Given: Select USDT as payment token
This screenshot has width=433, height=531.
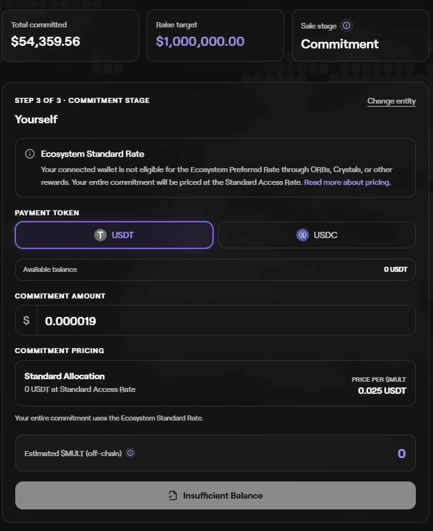Looking at the screenshot, I should pyautogui.click(x=114, y=235).
